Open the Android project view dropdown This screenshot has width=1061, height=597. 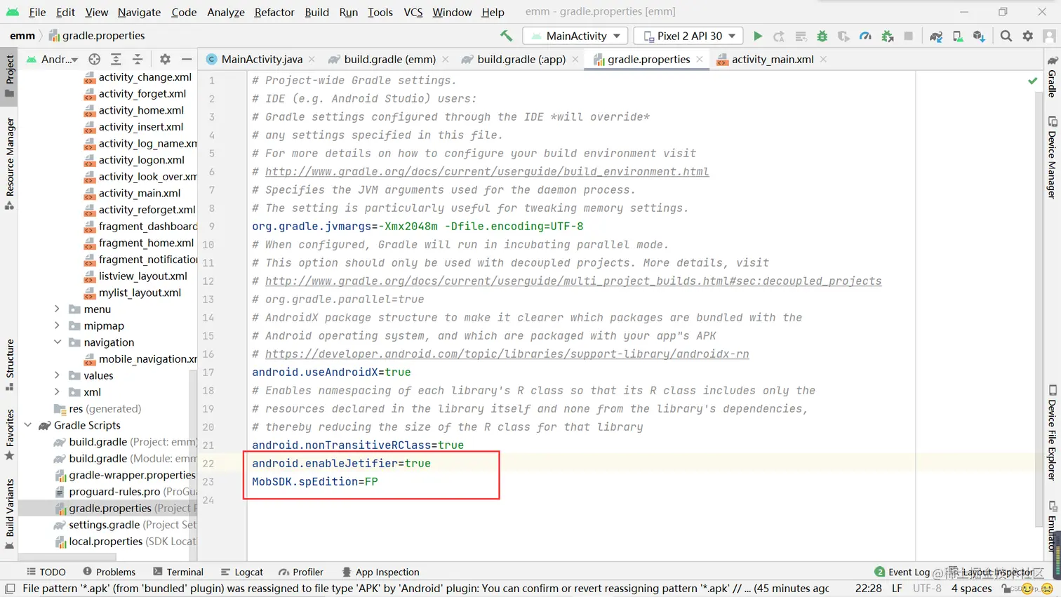click(x=53, y=60)
